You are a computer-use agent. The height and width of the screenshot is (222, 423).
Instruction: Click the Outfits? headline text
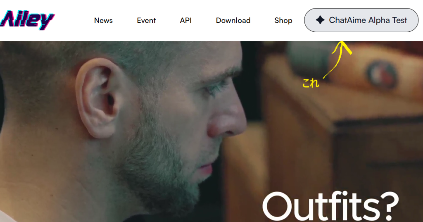point(330,206)
